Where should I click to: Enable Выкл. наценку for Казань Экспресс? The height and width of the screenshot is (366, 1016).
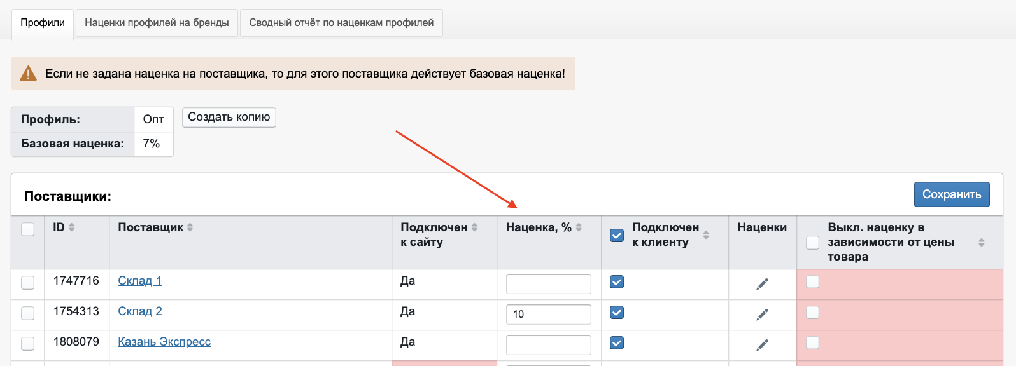[x=813, y=342]
